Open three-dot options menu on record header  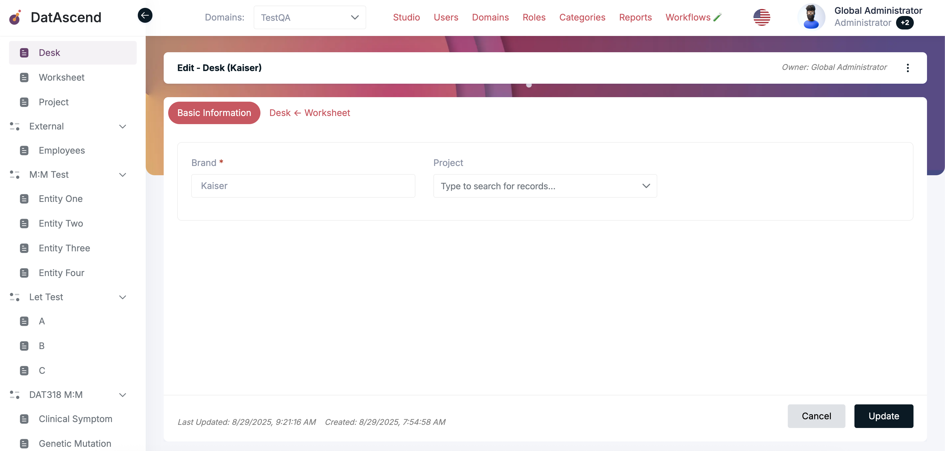908,68
